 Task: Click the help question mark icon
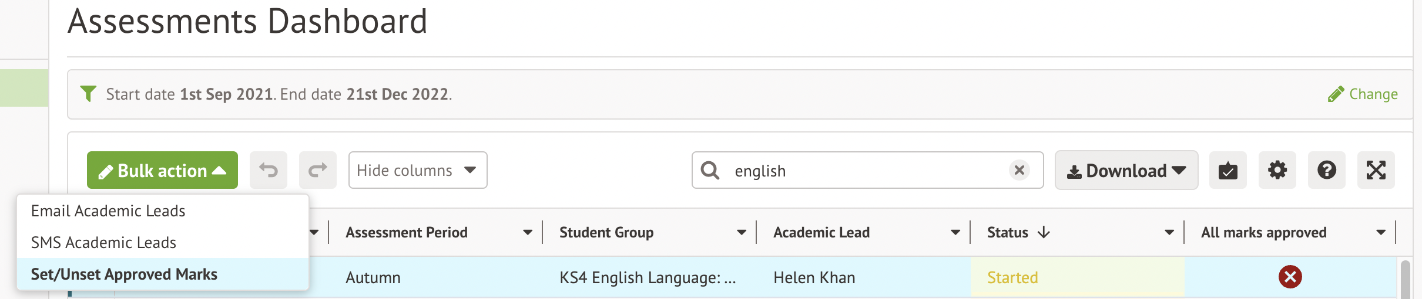click(x=1326, y=171)
